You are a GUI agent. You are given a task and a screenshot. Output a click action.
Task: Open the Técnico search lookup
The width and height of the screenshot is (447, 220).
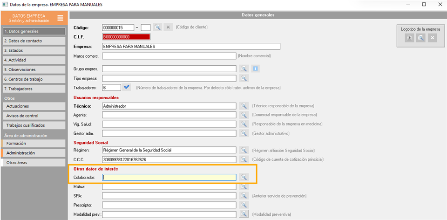tap(244, 106)
